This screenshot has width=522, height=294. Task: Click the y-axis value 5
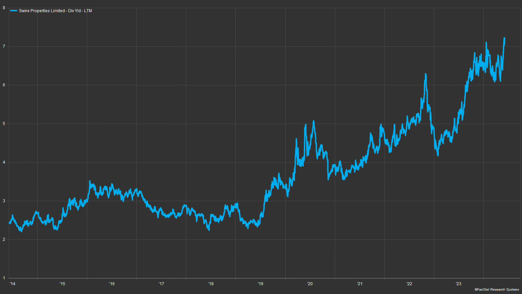[x=4, y=124]
